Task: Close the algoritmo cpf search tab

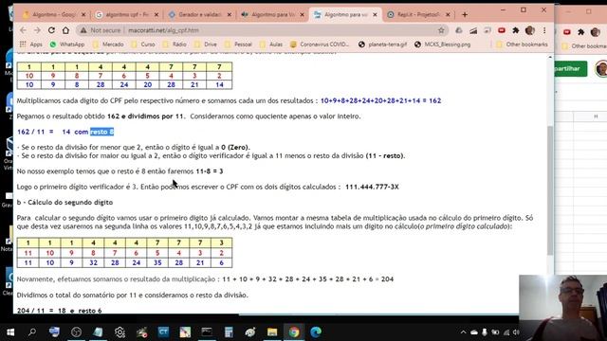Action: (x=156, y=15)
